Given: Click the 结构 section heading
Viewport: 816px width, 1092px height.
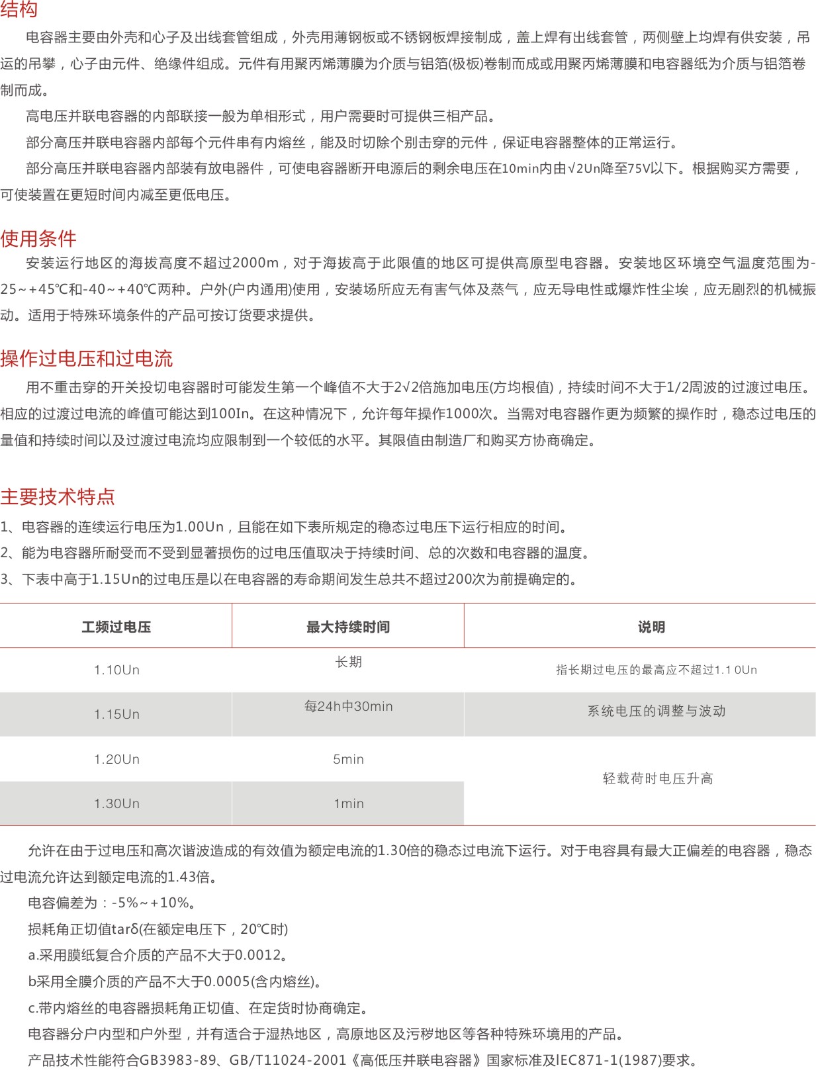Looking at the screenshot, I should click(19, 9).
